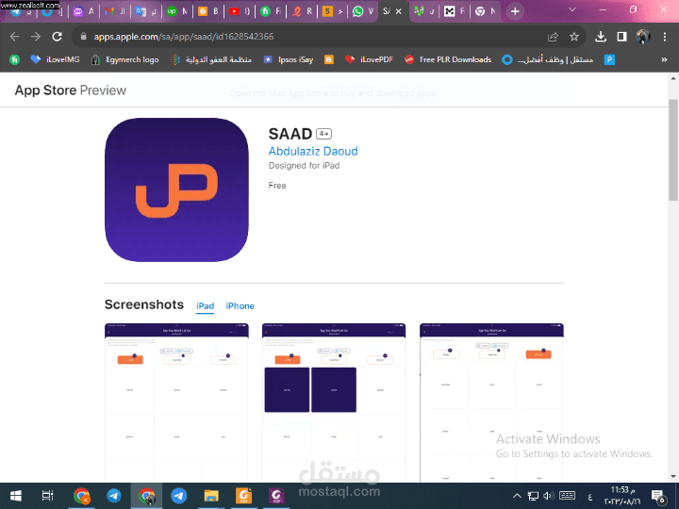Click the SAAD app icon image
Image resolution: width=679 pixels, height=509 pixels.
[176, 189]
